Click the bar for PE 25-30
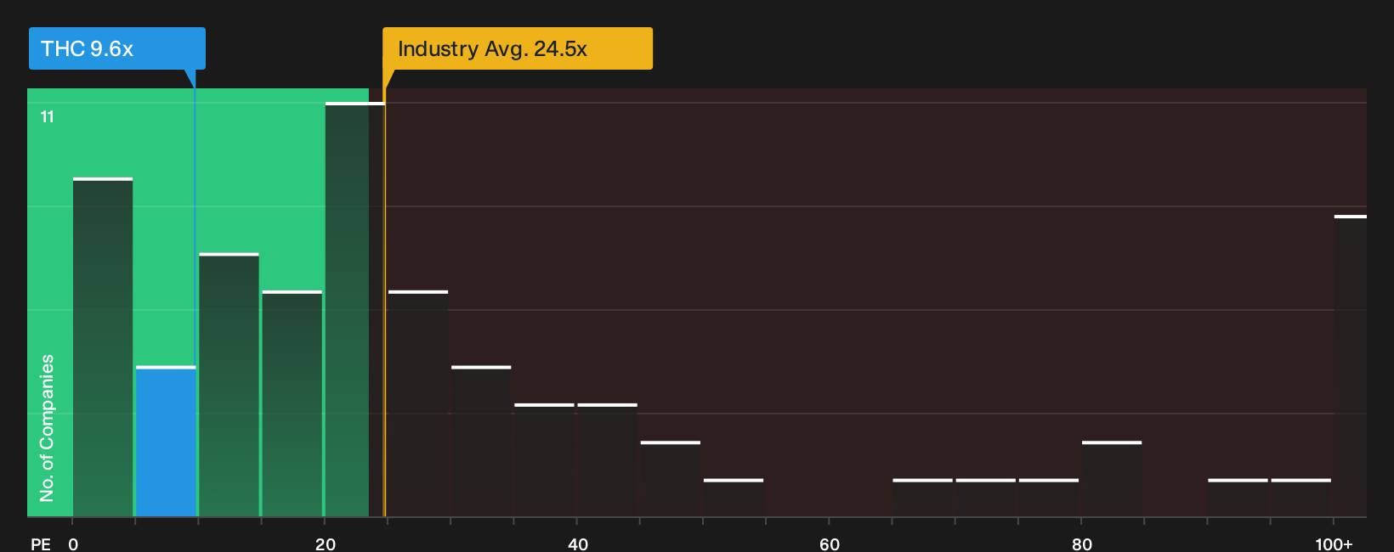The height and width of the screenshot is (552, 1394). click(418, 403)
